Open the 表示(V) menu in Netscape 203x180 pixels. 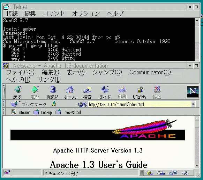click(x=76, y=72)
